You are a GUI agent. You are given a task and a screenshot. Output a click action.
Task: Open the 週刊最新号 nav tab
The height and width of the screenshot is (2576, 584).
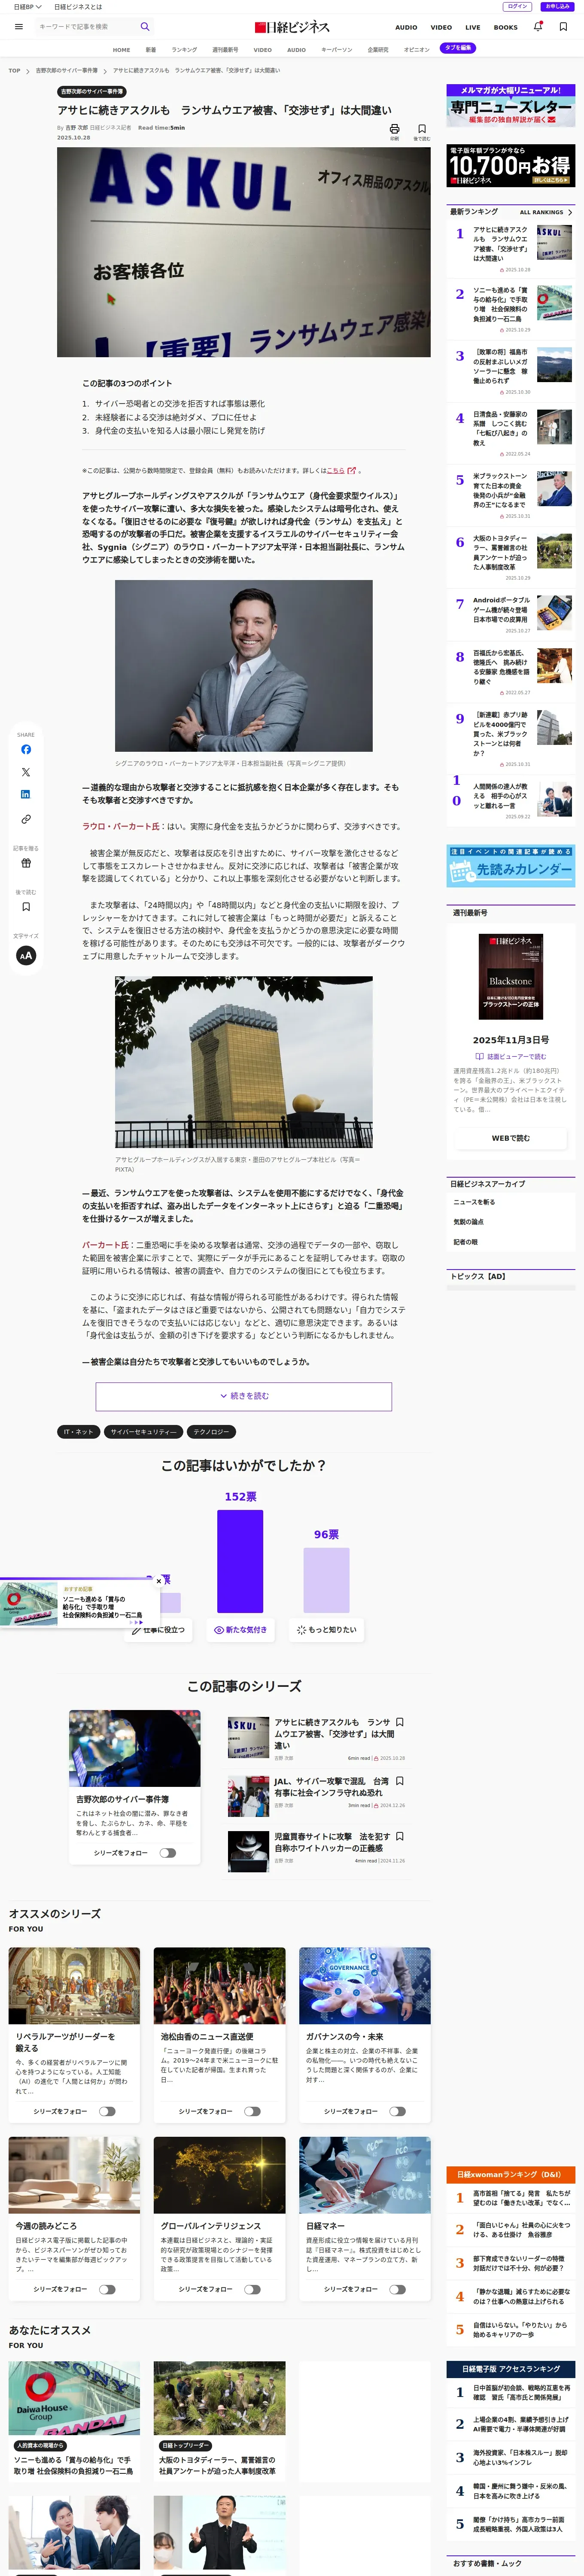225,49
